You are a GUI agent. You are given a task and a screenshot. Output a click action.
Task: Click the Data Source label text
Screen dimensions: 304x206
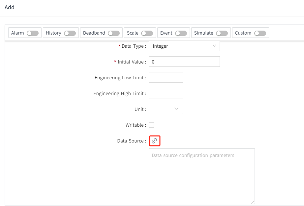tap(131, 141)
